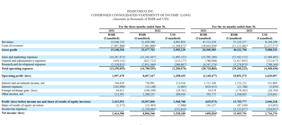Click profit before tax value 10,507,896

click(x=148, y=102)
